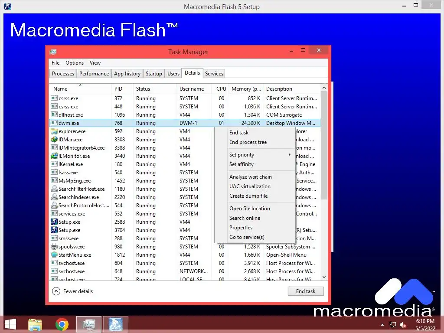Open the Options menu
The image size is (444, 333).
[x=75, y=63]
